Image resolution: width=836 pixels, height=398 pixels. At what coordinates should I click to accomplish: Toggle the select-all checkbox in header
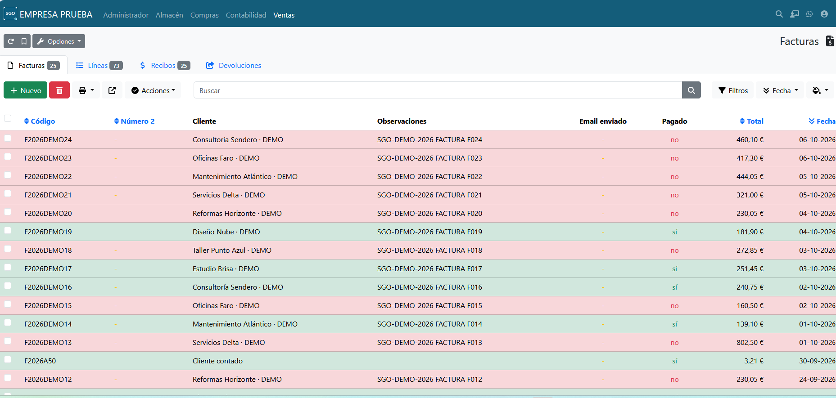click(8, 118)
